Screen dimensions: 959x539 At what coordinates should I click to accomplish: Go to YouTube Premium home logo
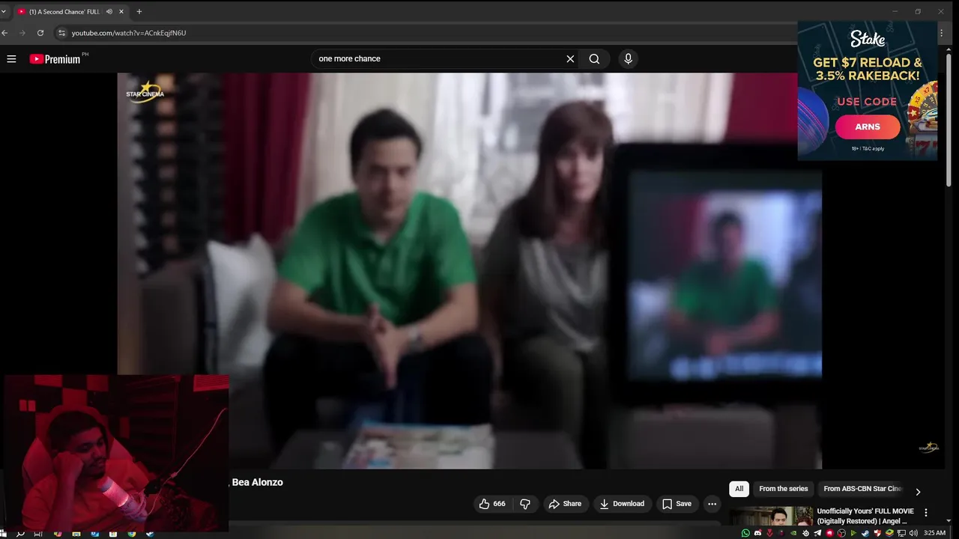pyautogui.click(x=55, y=59)
